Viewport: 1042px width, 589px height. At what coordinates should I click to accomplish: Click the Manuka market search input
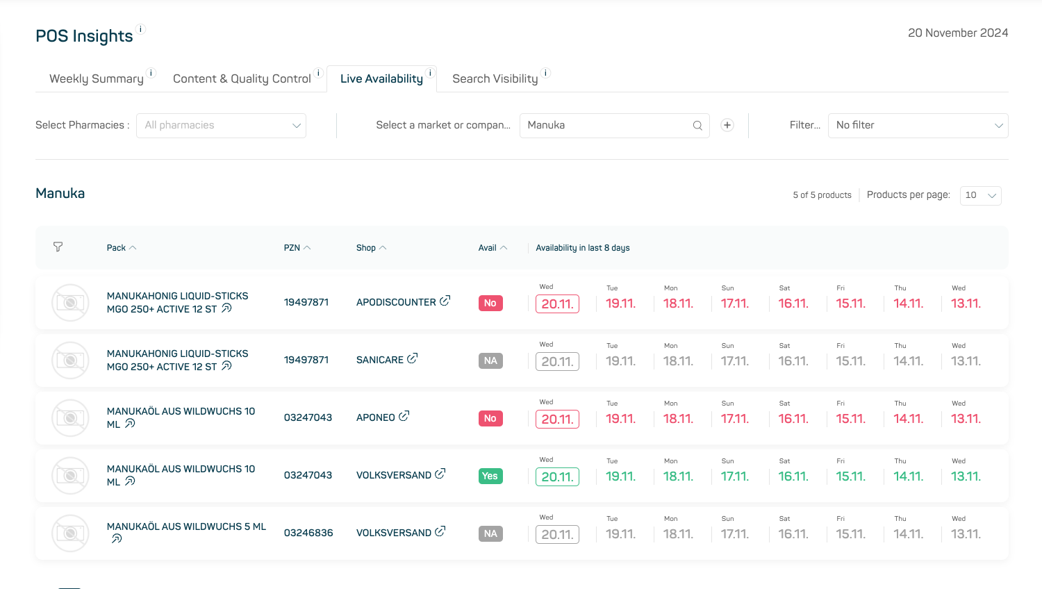click(x=615, y=126)
